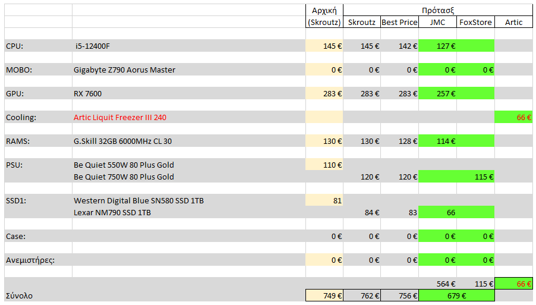
Task: Select the 'SSD1:' row label
Action: [16, 201]
